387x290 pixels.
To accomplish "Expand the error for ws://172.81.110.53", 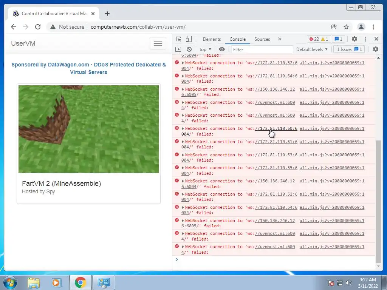I will pos(183,155).
